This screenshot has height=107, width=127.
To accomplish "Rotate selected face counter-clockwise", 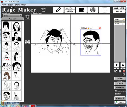I will click(82, 28).
